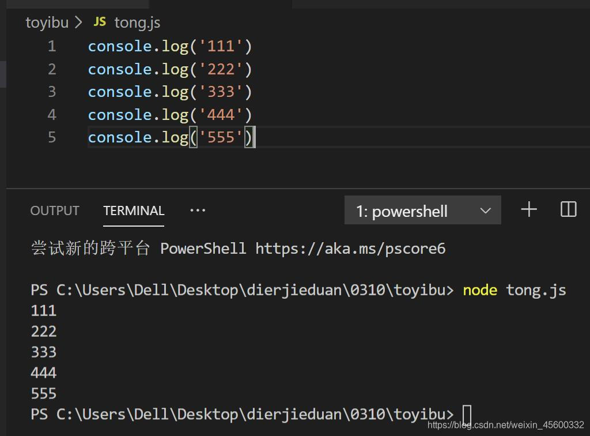The width and height of the screenshot is (590, 436).
Task: Click line number 1 in the gutter
Action: click(52, 46)
